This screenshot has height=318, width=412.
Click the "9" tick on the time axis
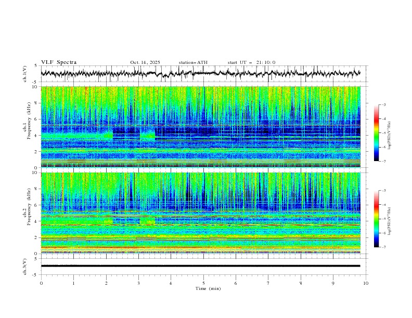click(333, 283)
